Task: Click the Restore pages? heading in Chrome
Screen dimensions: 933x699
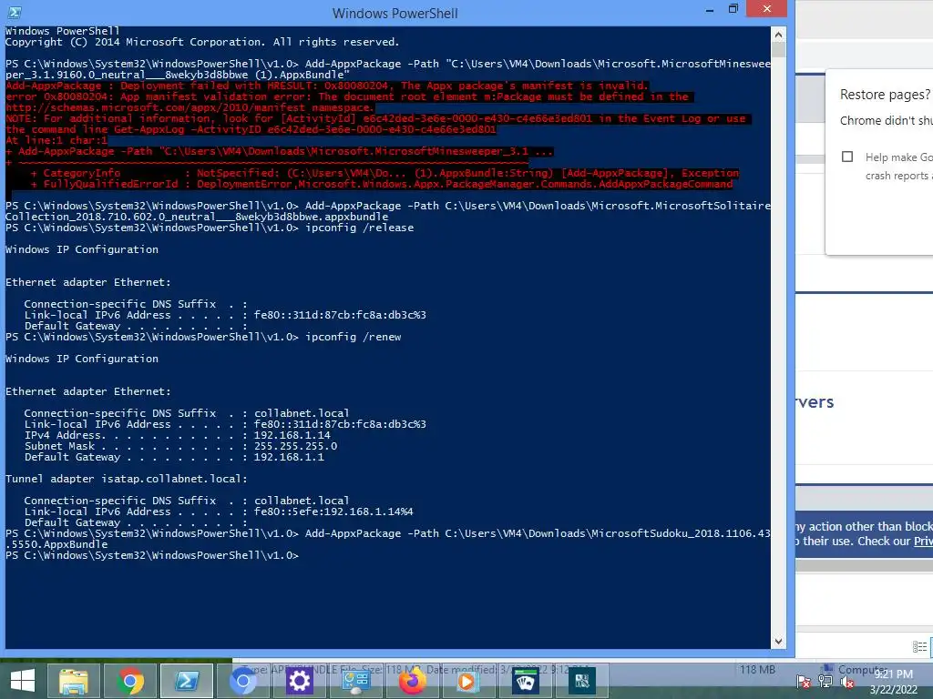Action: tap(885, 95)
